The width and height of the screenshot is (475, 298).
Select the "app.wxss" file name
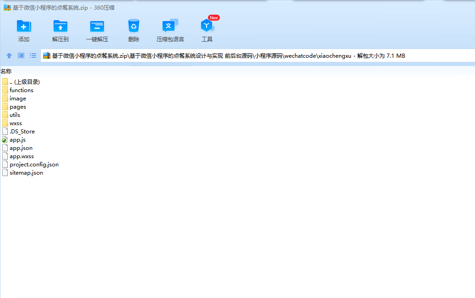(22, 156)
